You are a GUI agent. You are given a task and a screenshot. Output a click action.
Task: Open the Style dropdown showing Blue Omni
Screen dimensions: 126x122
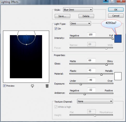[78, 10]
